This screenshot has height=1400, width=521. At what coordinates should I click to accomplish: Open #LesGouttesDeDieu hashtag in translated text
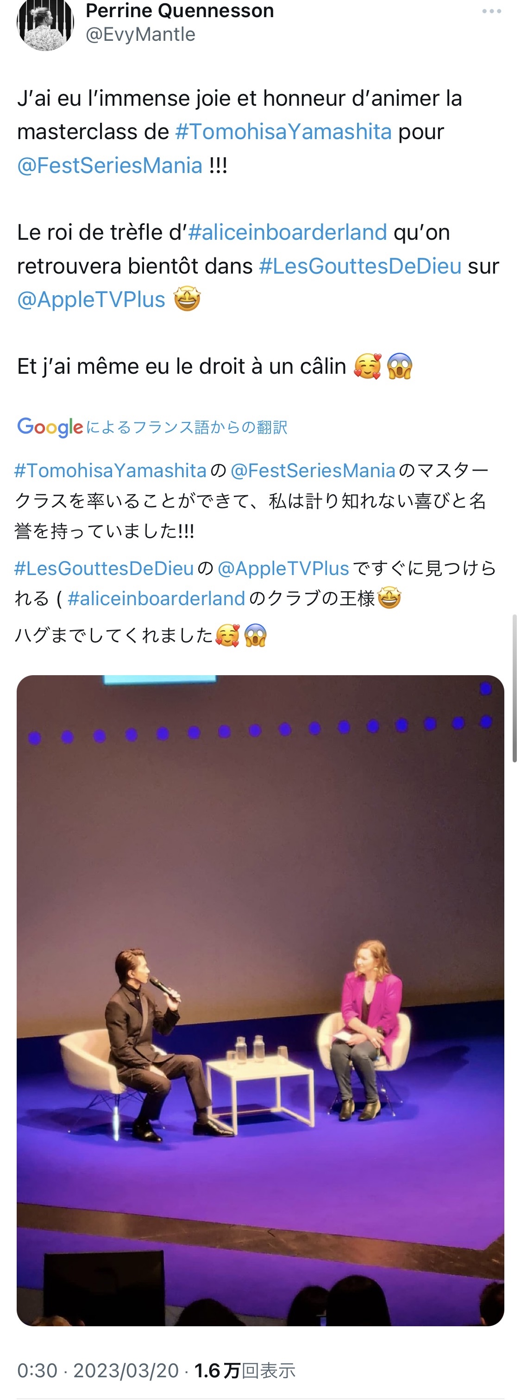point(104,568)
